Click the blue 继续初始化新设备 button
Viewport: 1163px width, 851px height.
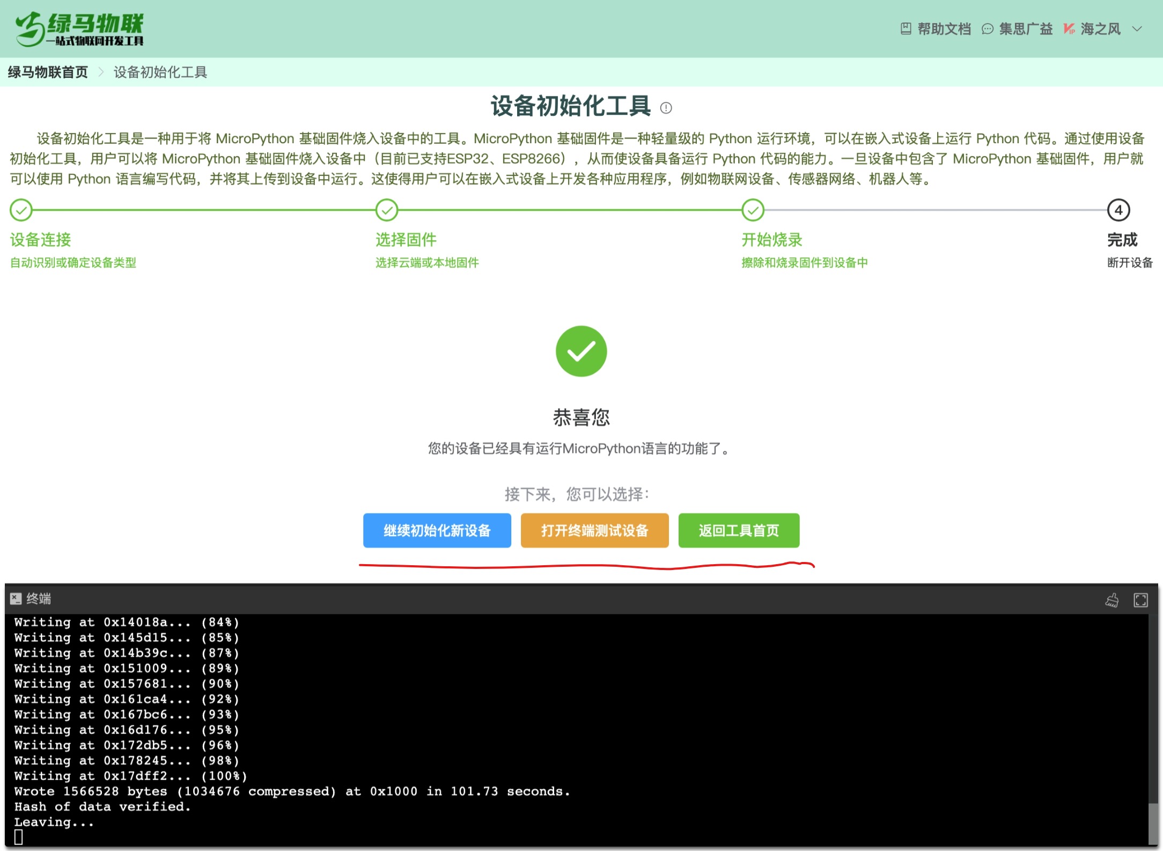437,531
